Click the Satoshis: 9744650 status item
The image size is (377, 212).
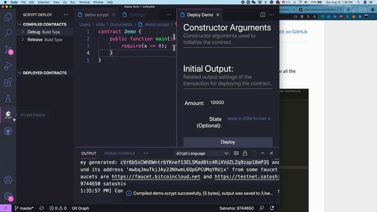[237, 208]
